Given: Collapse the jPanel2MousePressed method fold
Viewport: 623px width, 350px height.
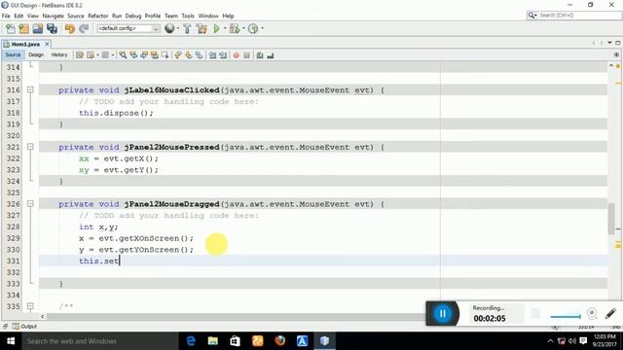Looking at the screenshot, I should click(x=30, y=147).
